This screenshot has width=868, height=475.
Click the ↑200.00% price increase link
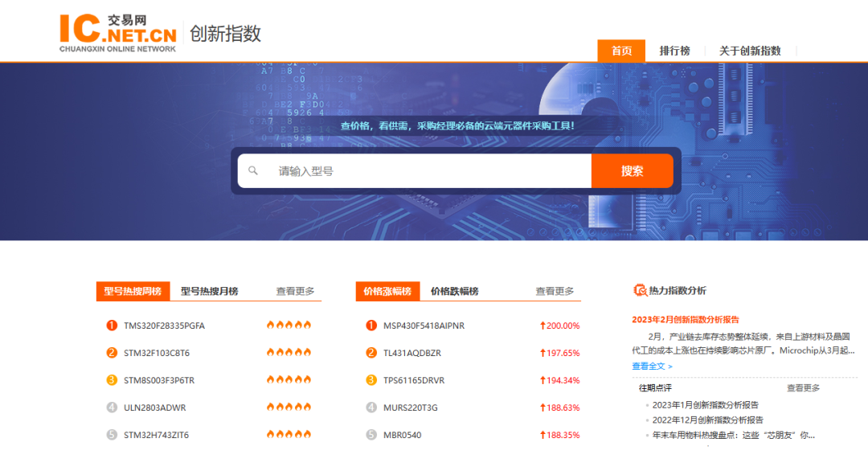click(x=560, y=325)
